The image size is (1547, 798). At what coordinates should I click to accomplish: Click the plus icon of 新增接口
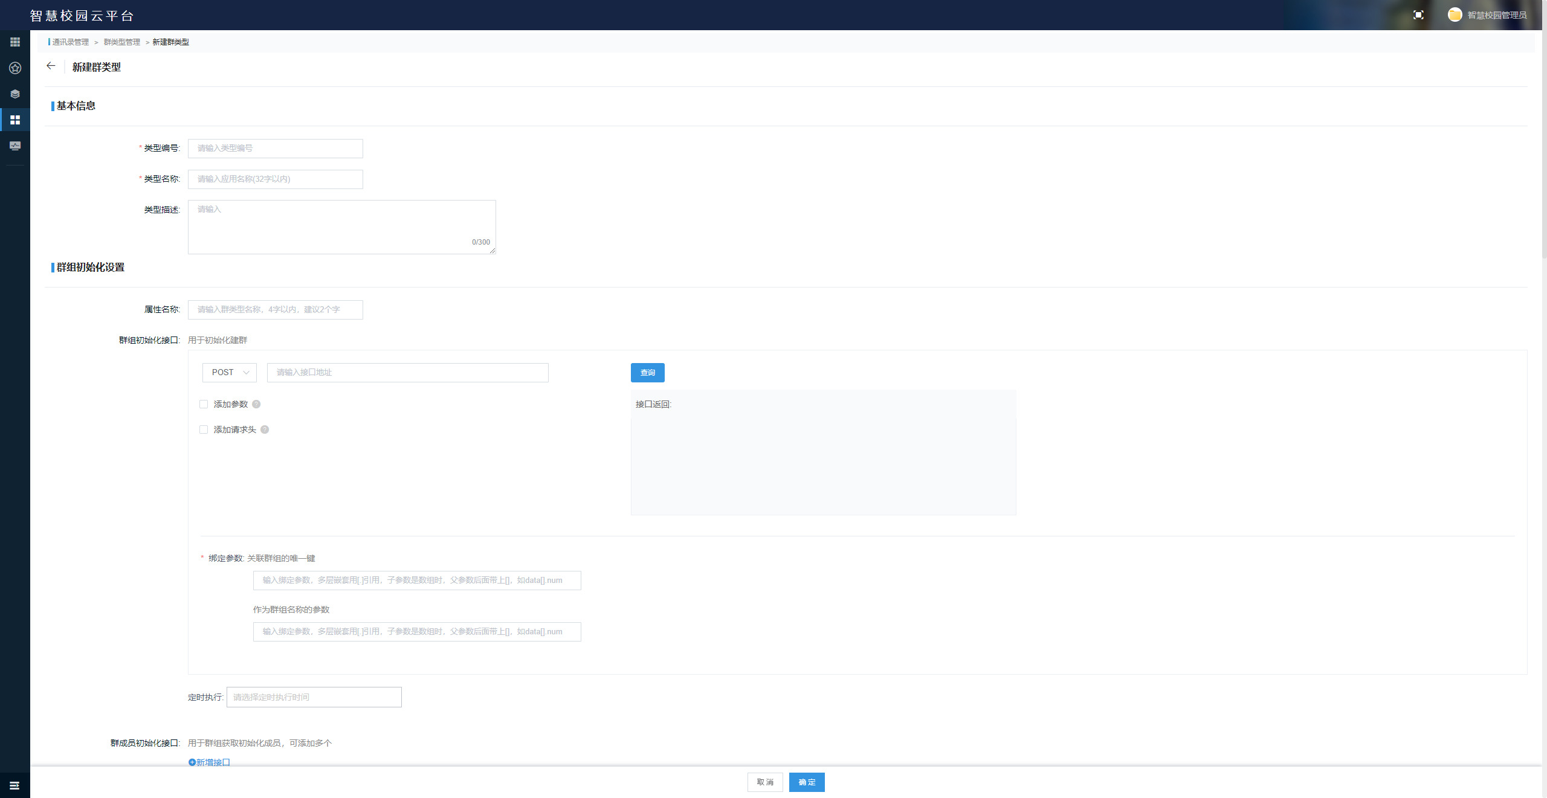click(x=192, y=762)
